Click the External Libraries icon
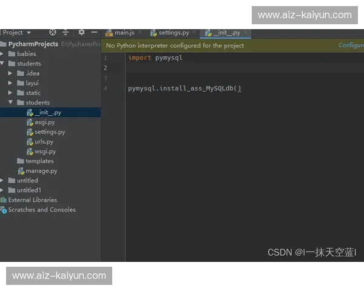Image resolution: width=364 pixels, height=291 pixels. click(x=4, y=200)
